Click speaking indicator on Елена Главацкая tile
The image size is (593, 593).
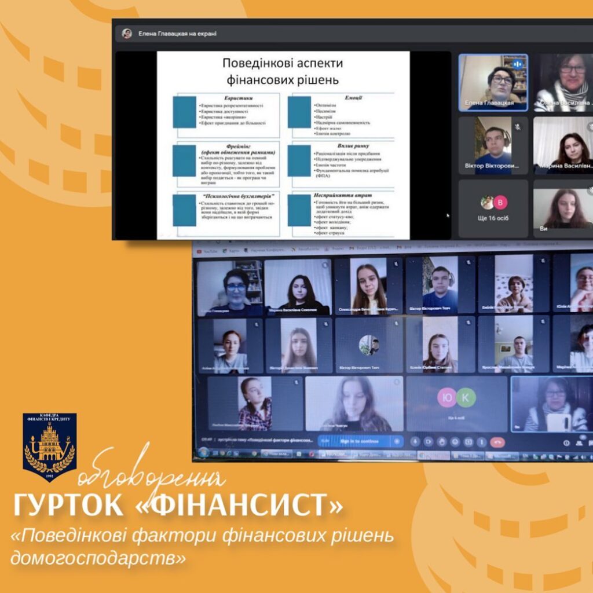[517, 64]
